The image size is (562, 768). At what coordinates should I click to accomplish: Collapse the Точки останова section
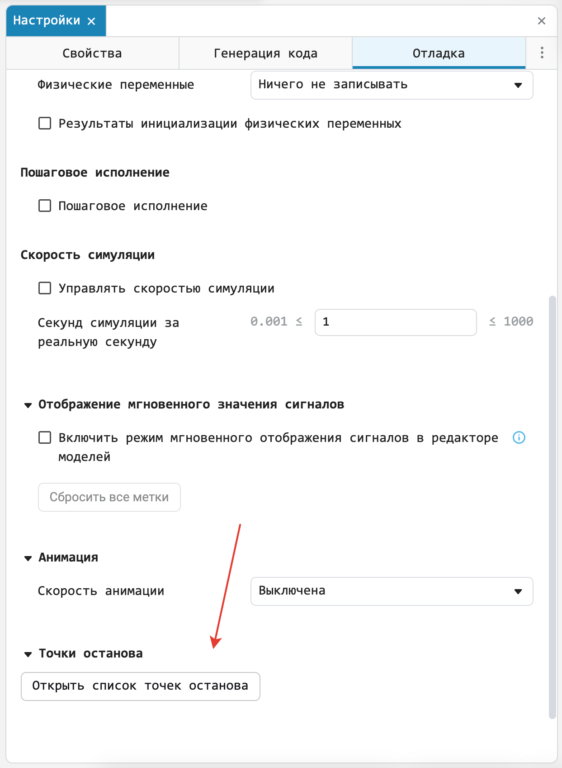pos(28,654)
